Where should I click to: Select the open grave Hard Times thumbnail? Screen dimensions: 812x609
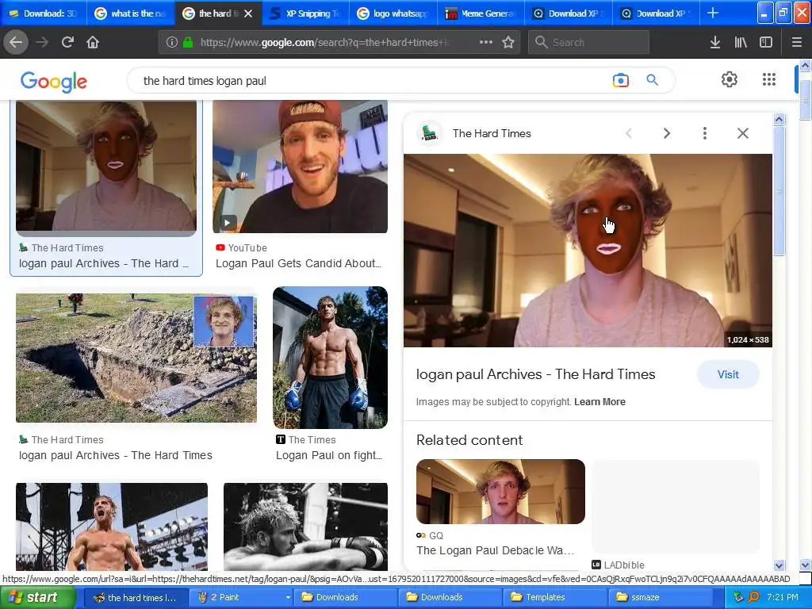[136, 358]
